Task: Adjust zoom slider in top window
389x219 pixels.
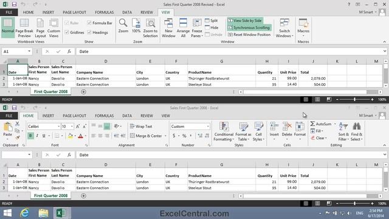Action: tap(354, 99)
